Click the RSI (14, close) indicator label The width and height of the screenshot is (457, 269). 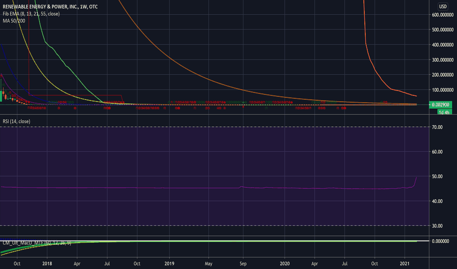(17, 121)
